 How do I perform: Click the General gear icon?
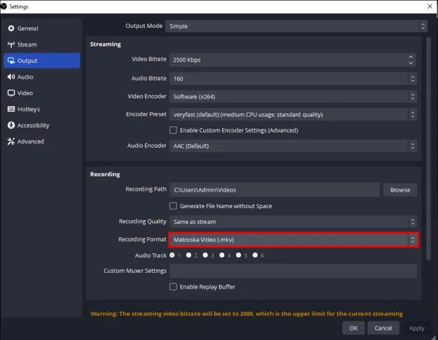click(x=11, y=28)
